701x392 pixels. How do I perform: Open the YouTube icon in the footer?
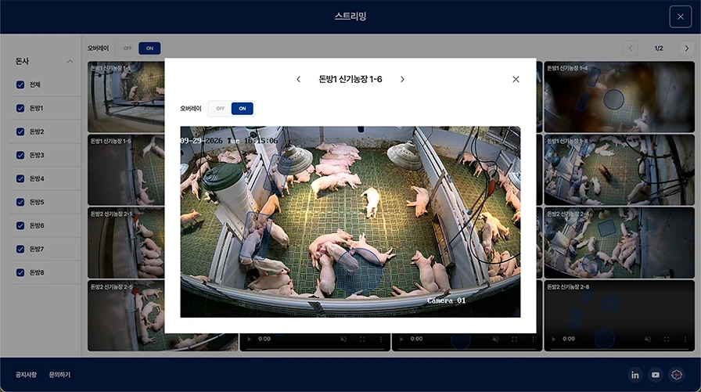click(x=656, y=375)
